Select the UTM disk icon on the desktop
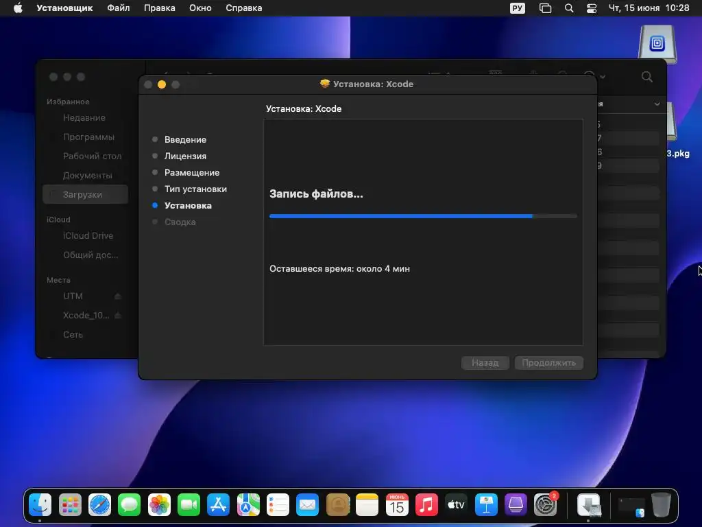Viewport: 702px width, 527px height. click(657, 43)
